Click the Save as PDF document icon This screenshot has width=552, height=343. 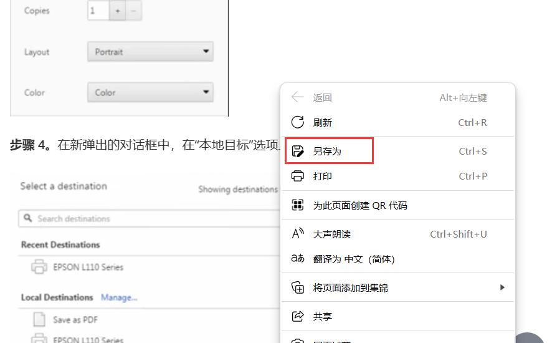(39, 319)
